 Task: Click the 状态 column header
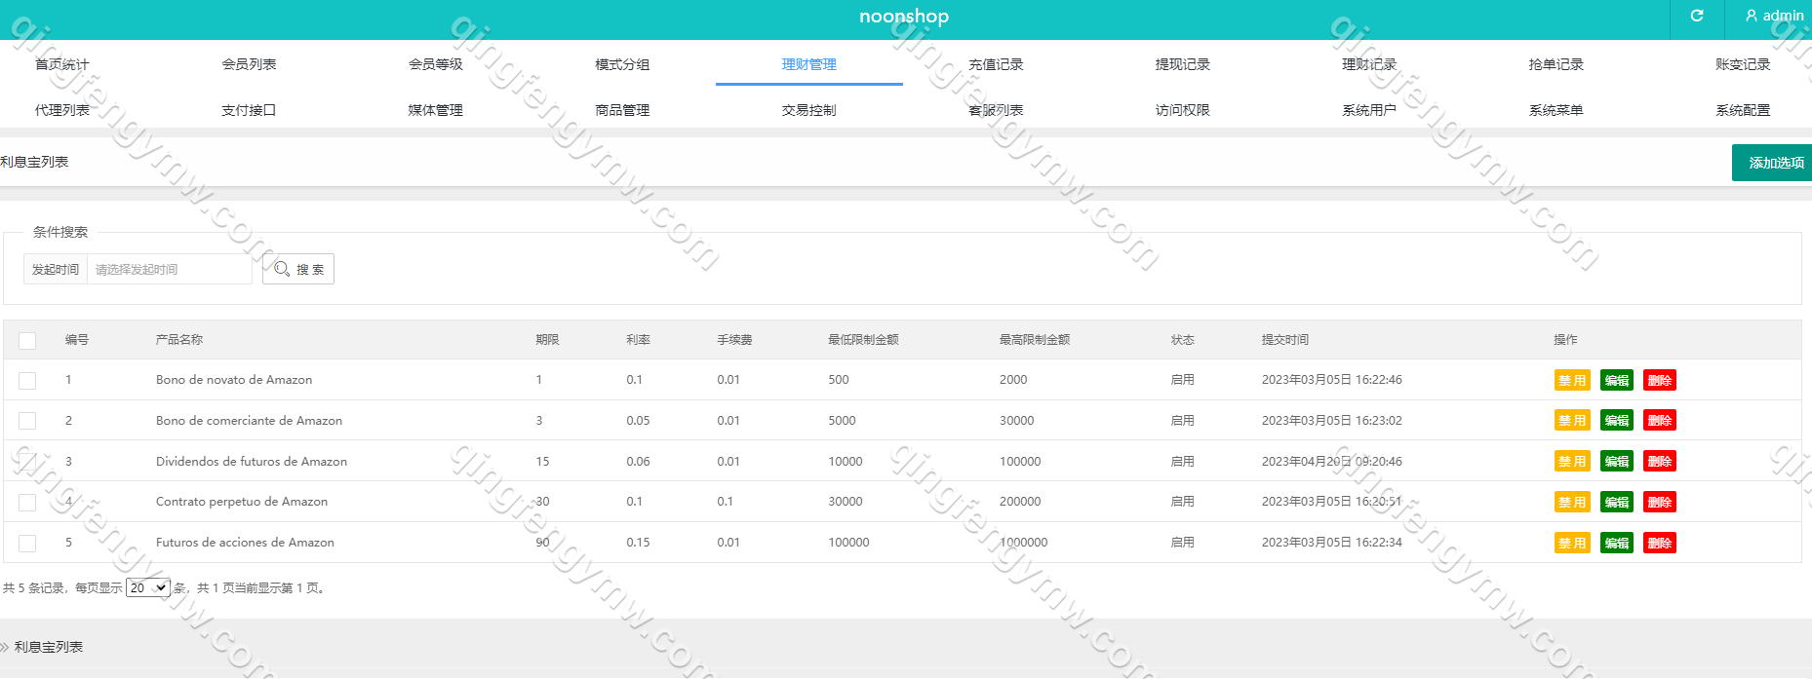coord(1182,340)
